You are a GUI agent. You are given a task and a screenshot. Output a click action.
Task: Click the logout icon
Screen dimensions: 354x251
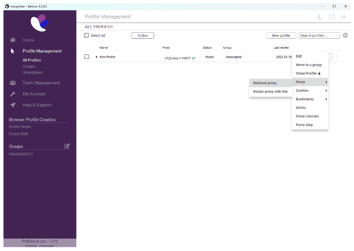[x=343, y=17]
